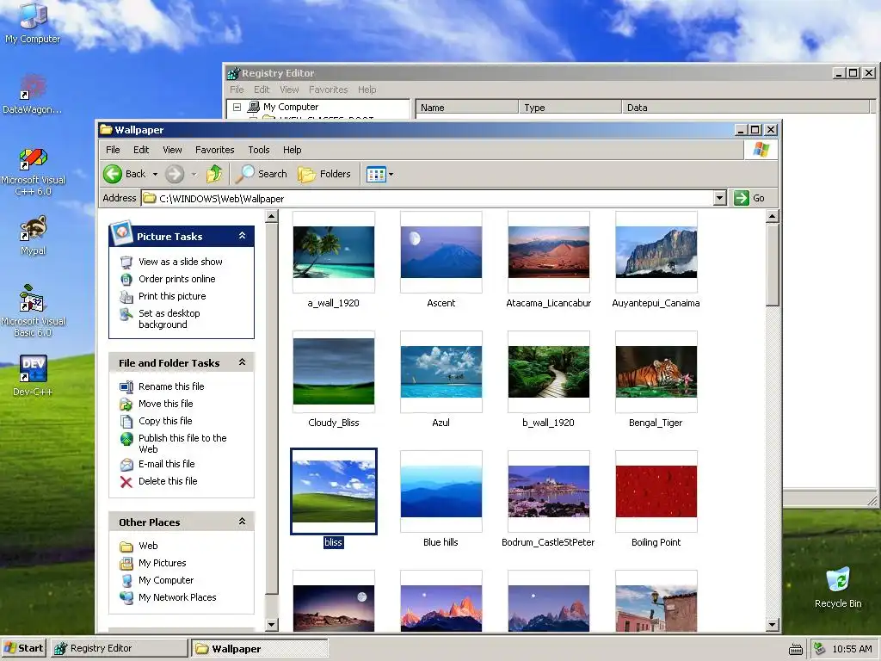Go up one folder level

tap(214, 174)
